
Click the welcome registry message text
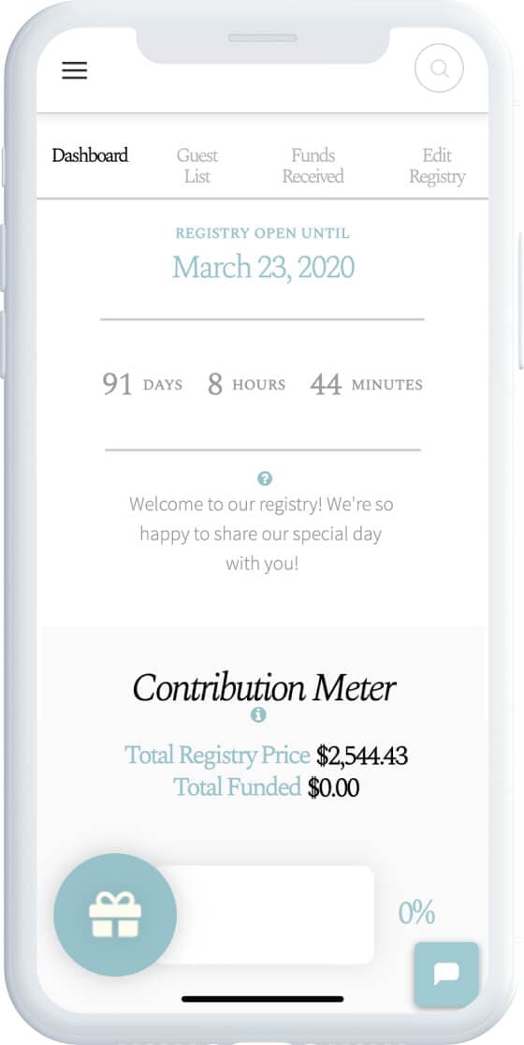coord(261,534)
